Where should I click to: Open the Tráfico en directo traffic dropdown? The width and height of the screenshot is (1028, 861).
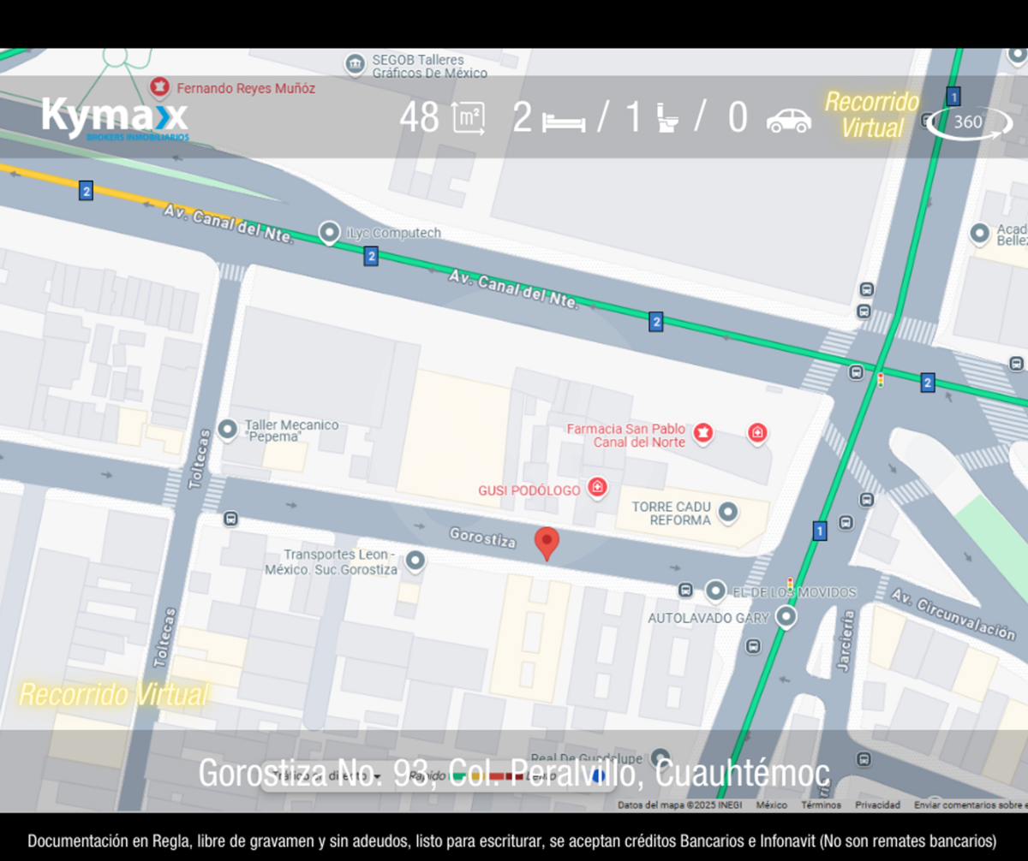point(328,776)
